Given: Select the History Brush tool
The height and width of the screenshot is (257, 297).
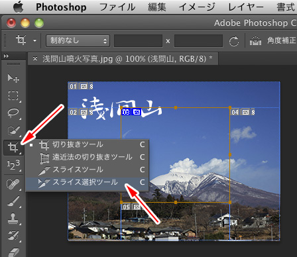Looking at the screenshot, I should pyautogui.click(x=13, y=235).
